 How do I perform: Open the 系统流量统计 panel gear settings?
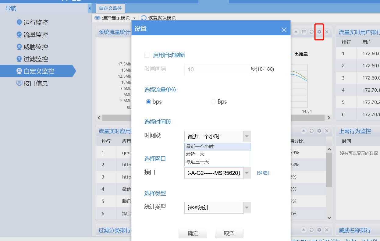(319, 32)
